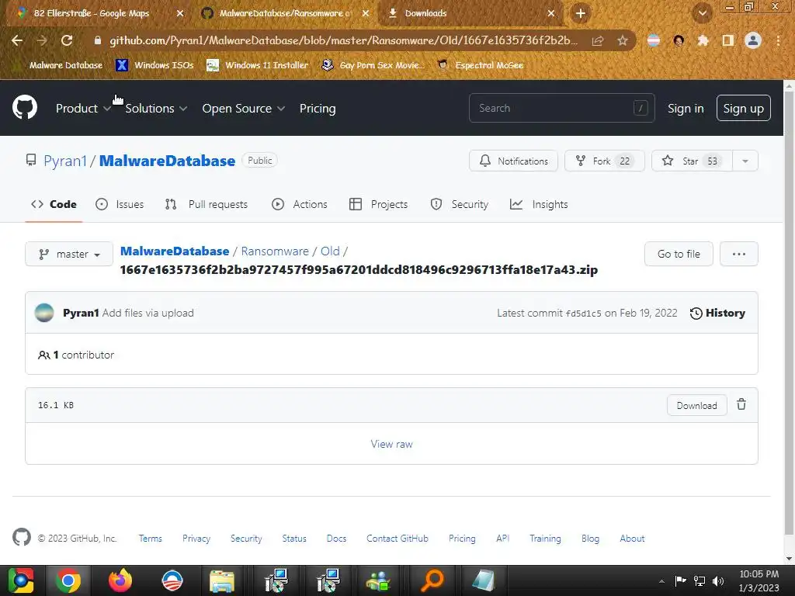The width and height of the screenshot is (795, 596).
Task: Open Windows 11 Installer bookmark
Action: [x=258, y=65]
